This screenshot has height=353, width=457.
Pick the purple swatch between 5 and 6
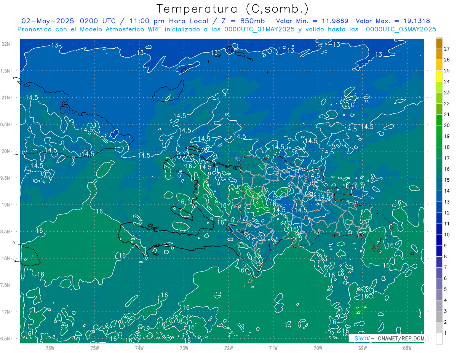tap(439, 284)
